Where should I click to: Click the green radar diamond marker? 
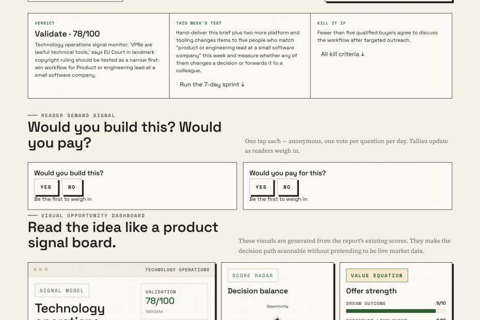pyautogui.click(x=277, y=318)
